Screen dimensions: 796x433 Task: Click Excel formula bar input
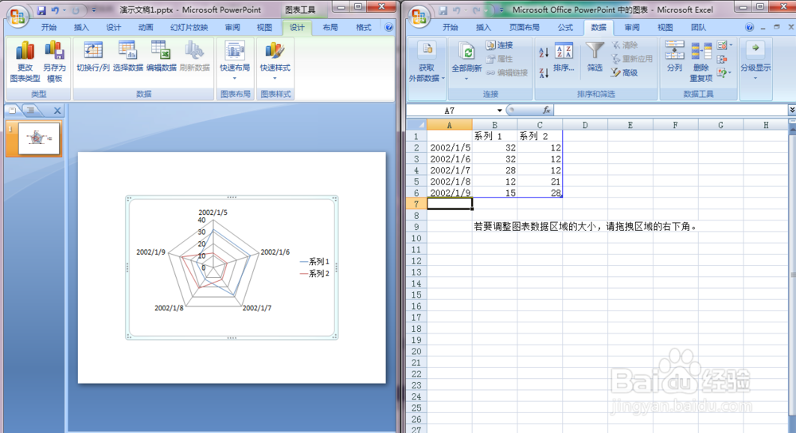tap(670, 110)
